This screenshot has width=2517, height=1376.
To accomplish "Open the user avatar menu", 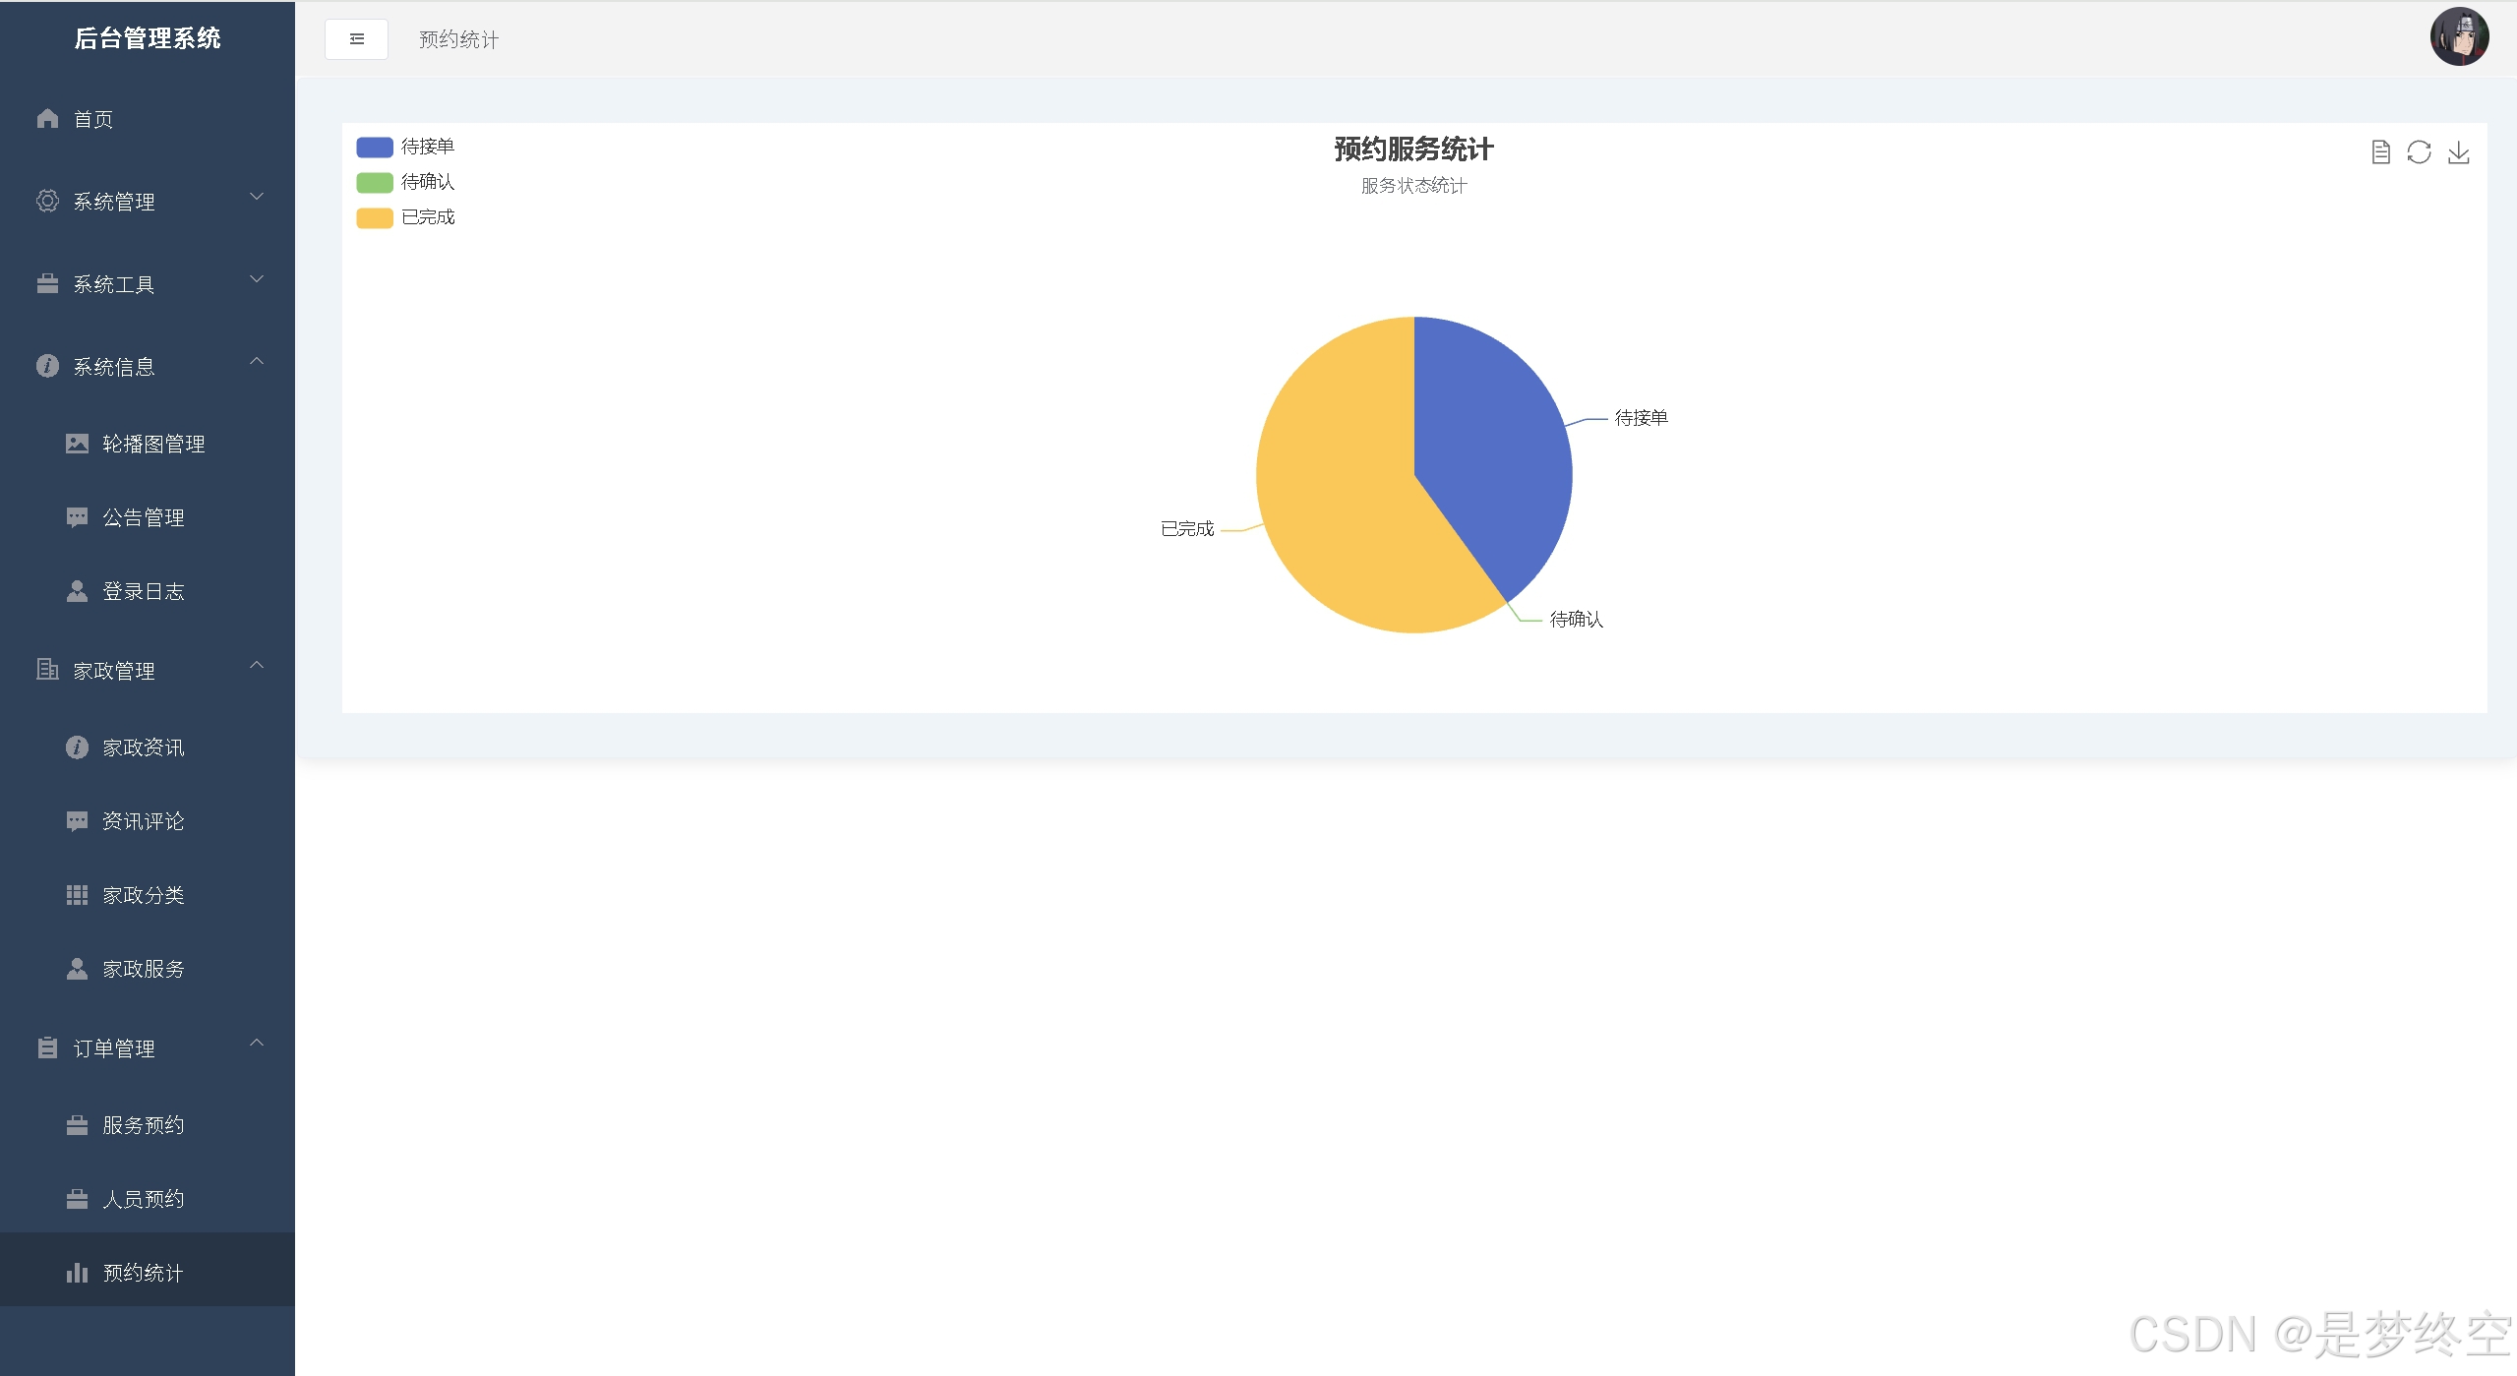I will coord(2458,37).
